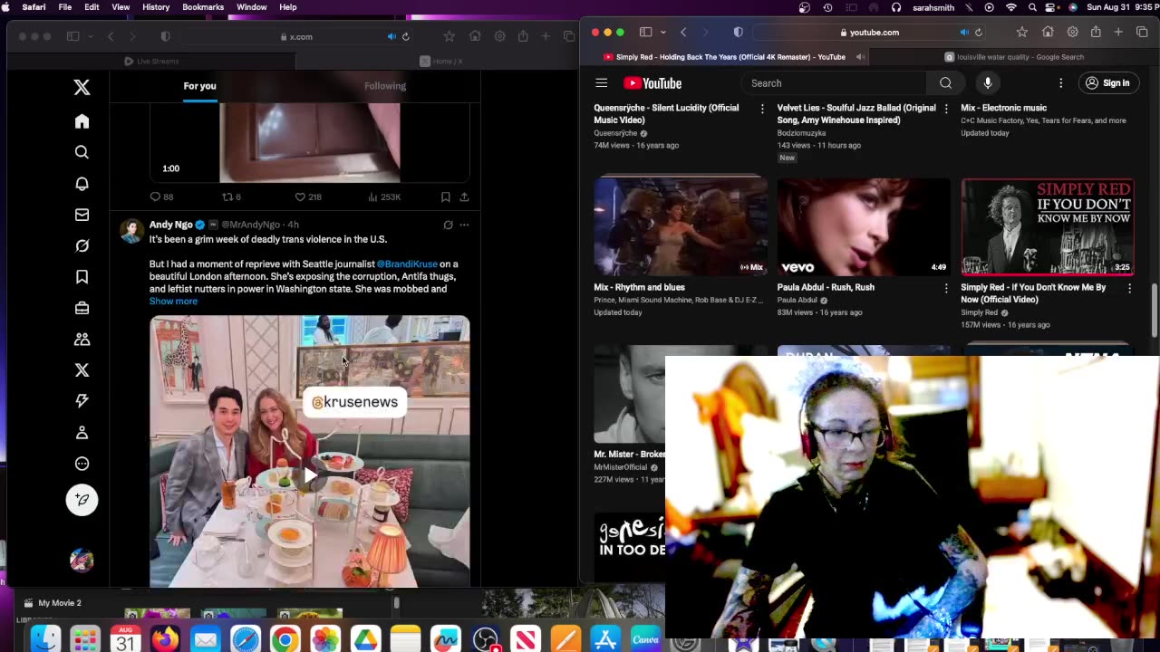Click the YouTube Sign in button
1160x652 pixels.
click(1107, 83)
